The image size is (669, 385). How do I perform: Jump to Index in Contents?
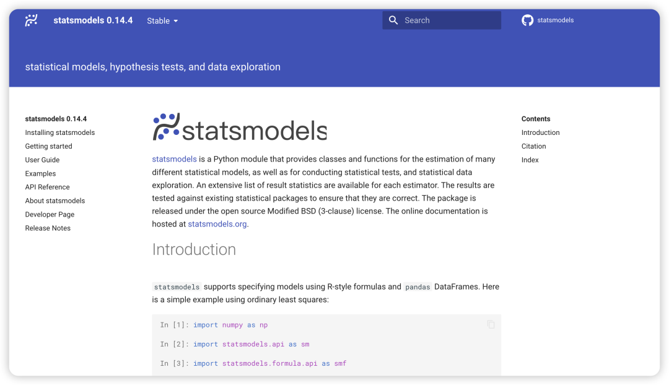point(530,160)
